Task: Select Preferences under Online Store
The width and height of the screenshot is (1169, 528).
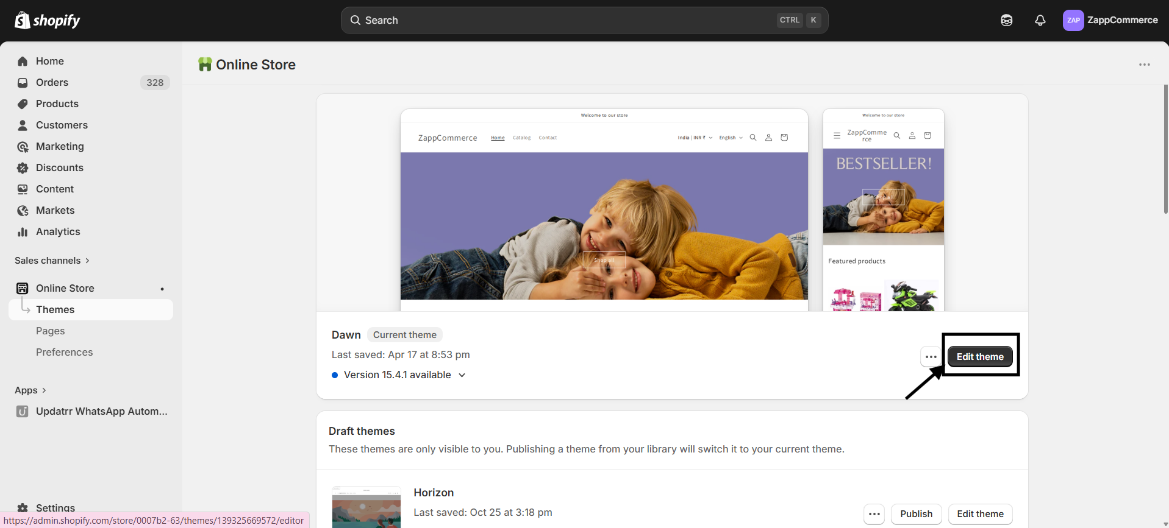Action: point(64,352)
